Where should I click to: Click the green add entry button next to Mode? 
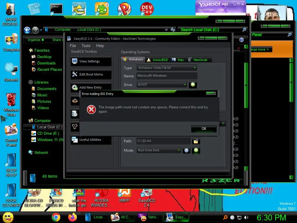(196, 150)
